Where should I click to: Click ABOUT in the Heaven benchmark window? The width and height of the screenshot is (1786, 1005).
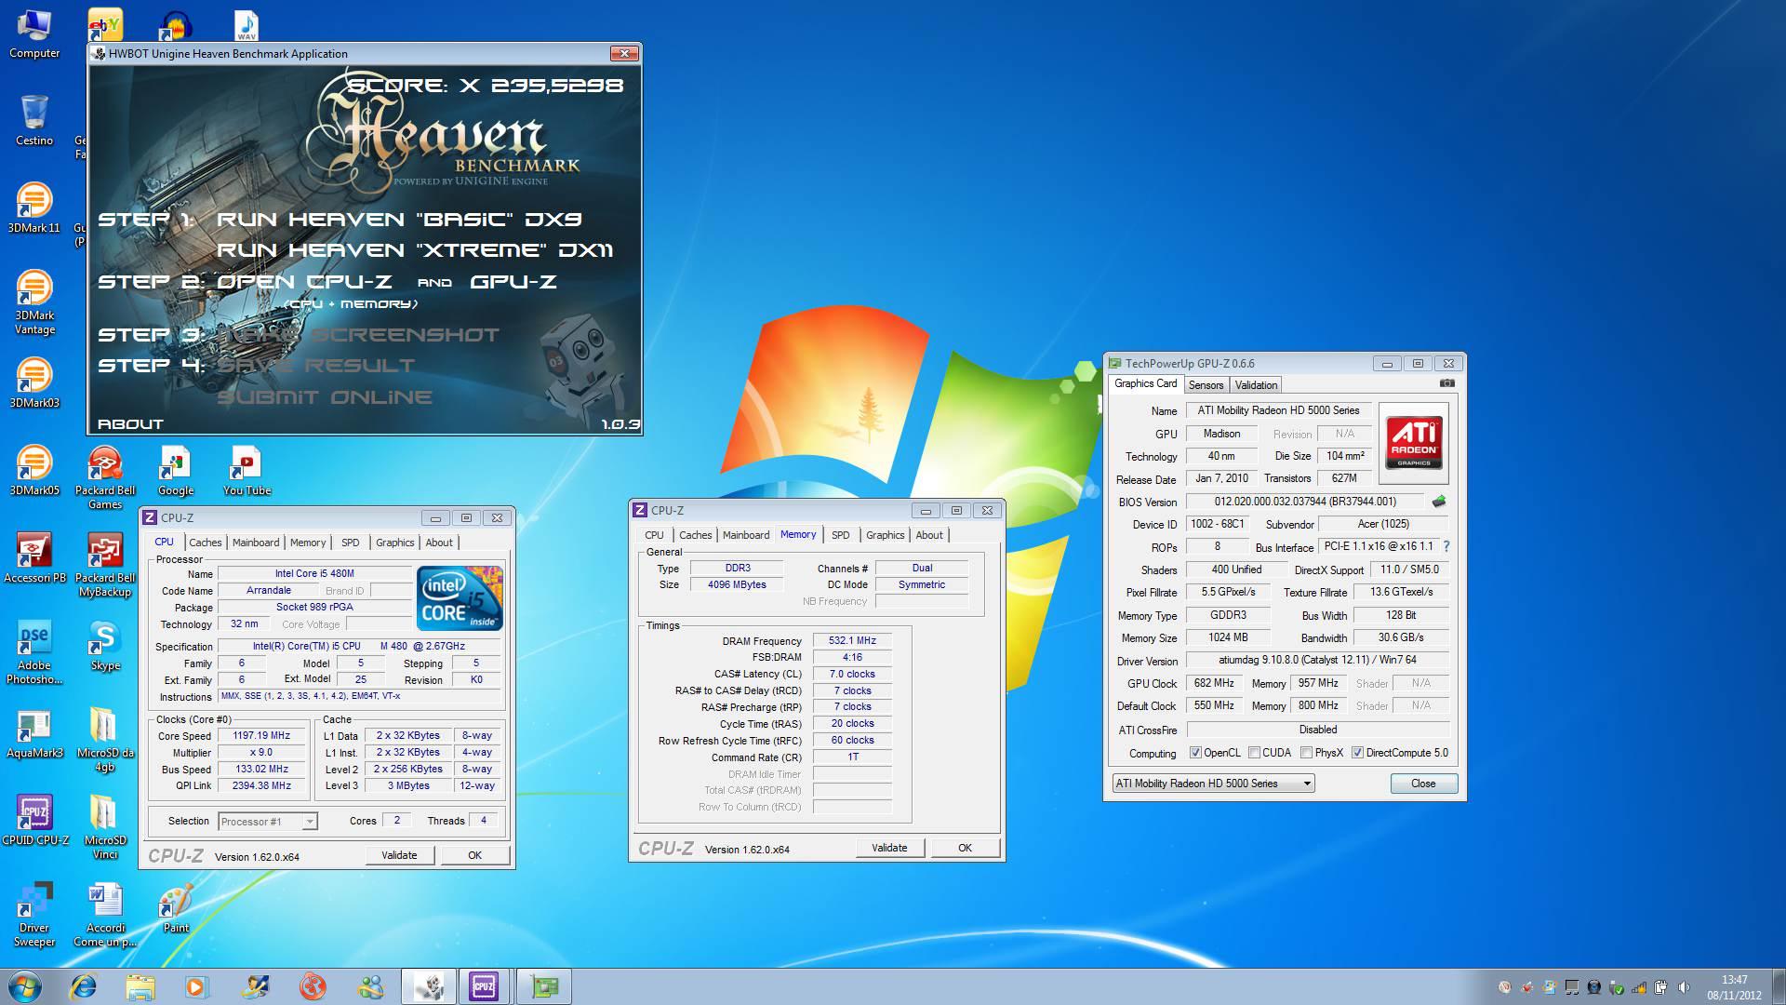pos(130,424)
